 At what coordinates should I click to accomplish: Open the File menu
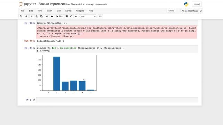(x=22, y=11)
